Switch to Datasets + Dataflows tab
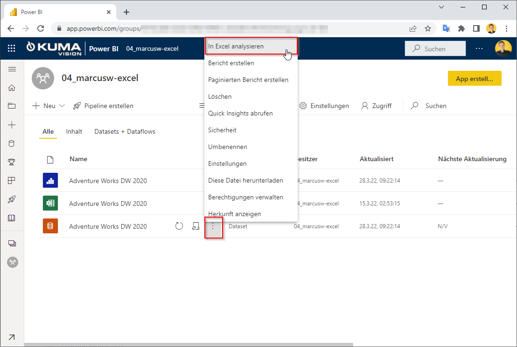The width and height of the screenshot is (517, 347). 125,131
